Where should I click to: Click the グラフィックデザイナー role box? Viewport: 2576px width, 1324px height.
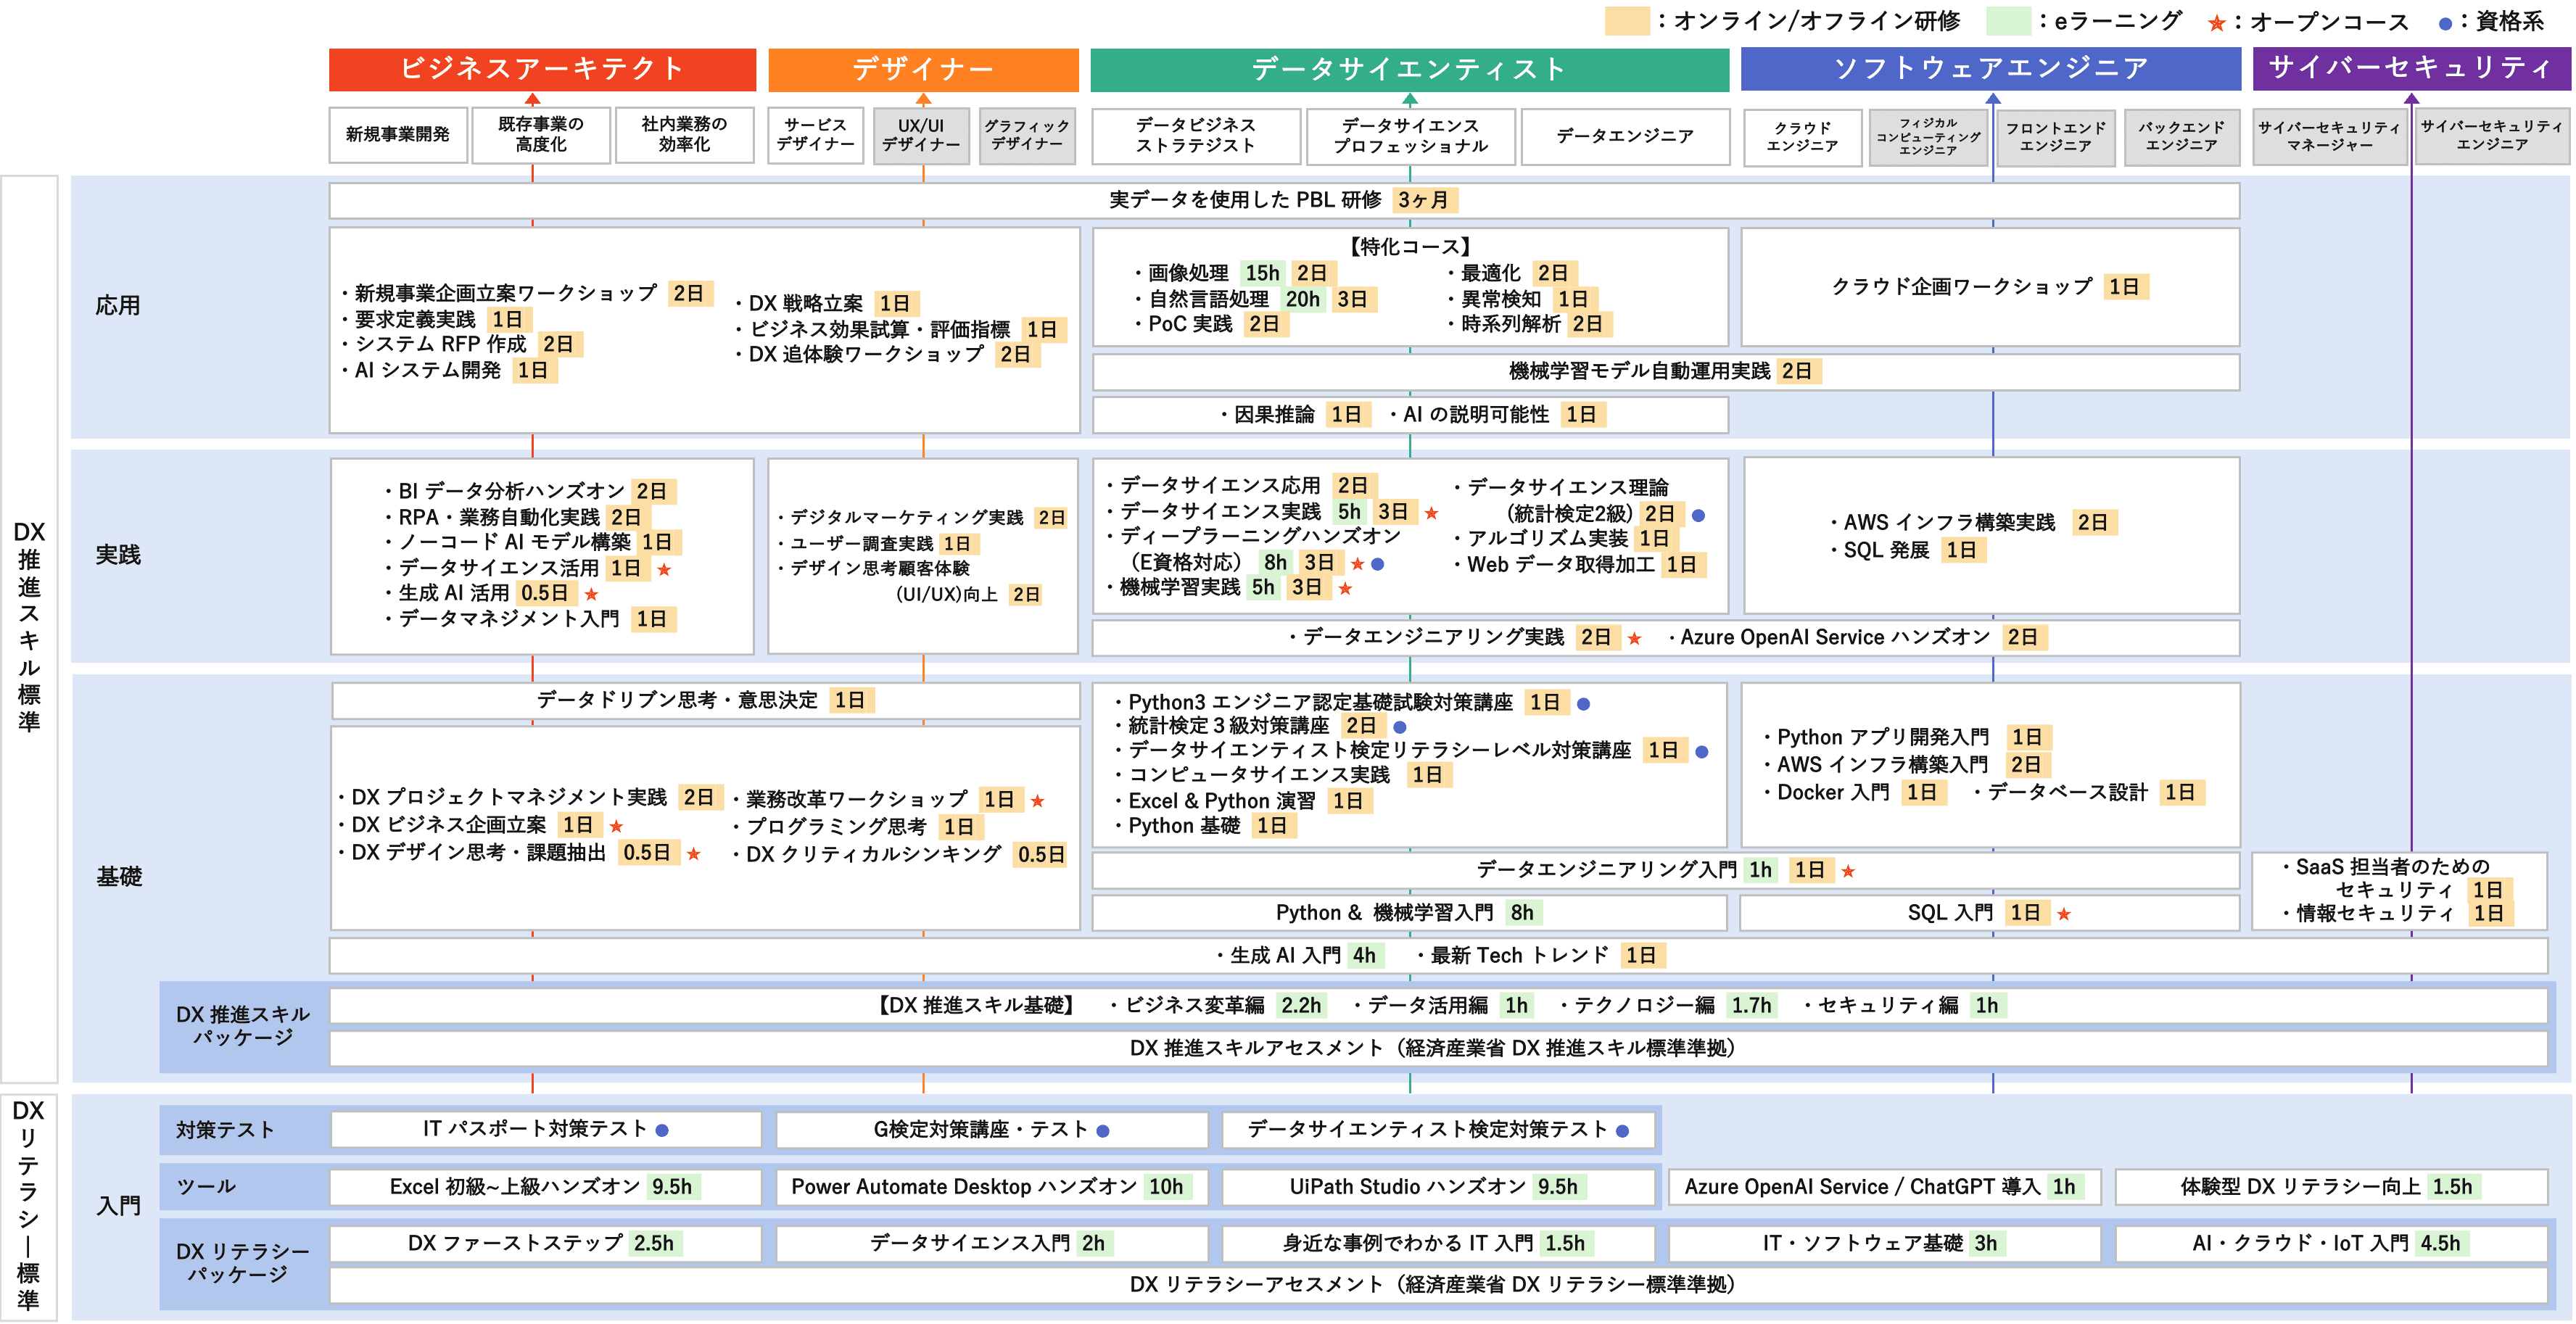pos(1027,135)
